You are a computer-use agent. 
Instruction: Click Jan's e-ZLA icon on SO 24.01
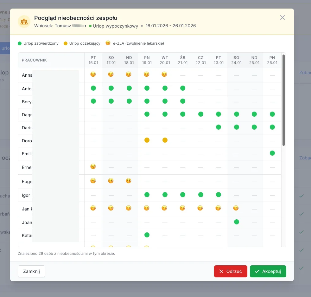tap(236, 208)
